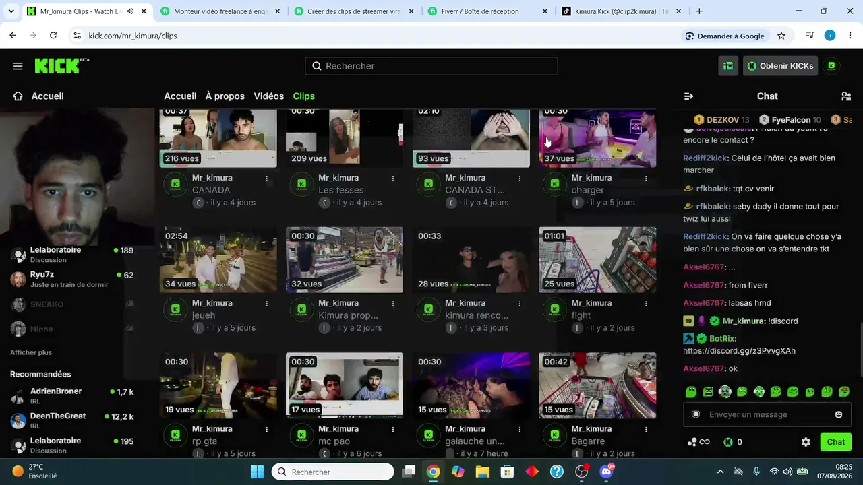Open Copilot from the taskbar
The width and height of the screenshot is (863, 485).
(x=458, y=472)
